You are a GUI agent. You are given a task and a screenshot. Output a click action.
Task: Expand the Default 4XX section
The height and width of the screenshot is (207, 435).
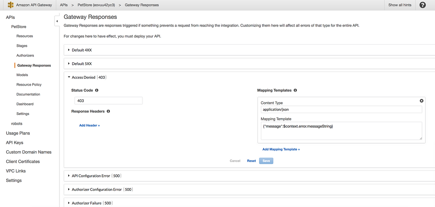(249, 50)
